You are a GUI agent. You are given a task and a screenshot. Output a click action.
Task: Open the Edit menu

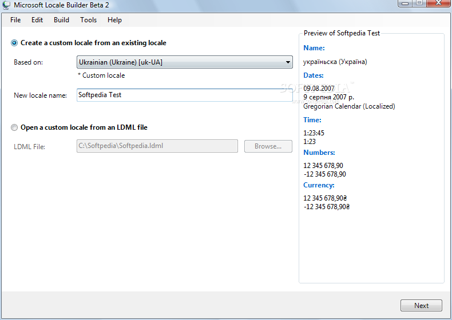click(x=37, y=20)
